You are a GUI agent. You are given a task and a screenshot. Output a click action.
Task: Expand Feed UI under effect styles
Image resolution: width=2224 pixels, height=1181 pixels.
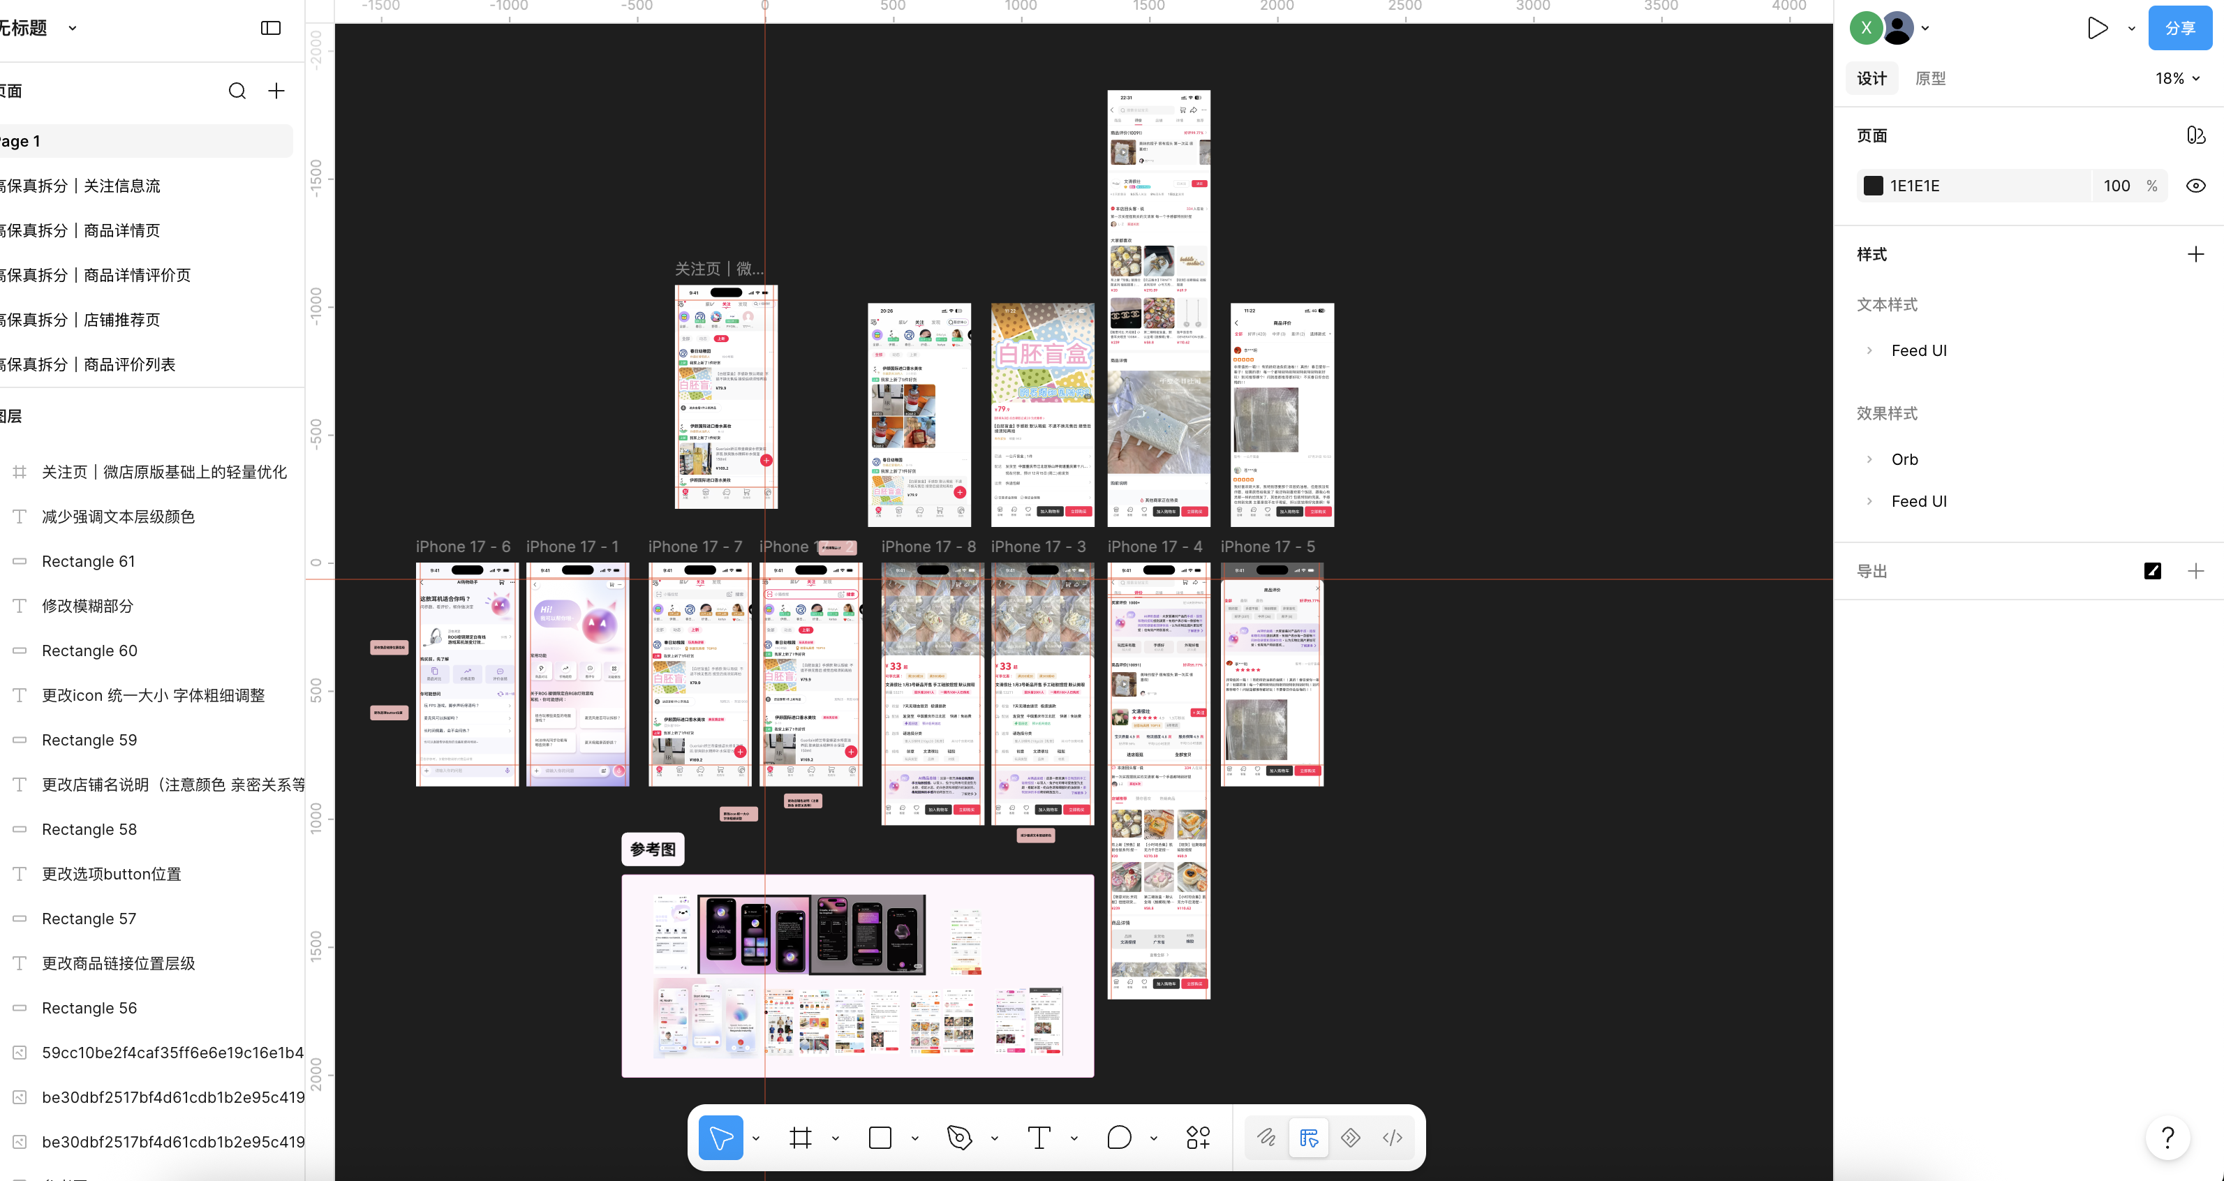1870,502
